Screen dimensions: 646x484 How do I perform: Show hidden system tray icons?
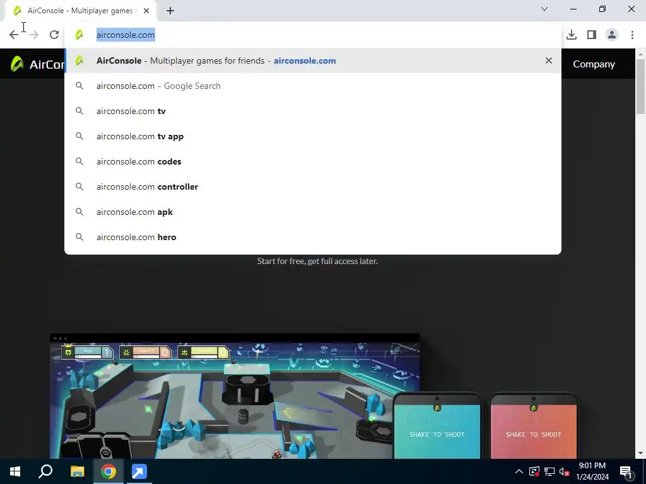point(519,471)
